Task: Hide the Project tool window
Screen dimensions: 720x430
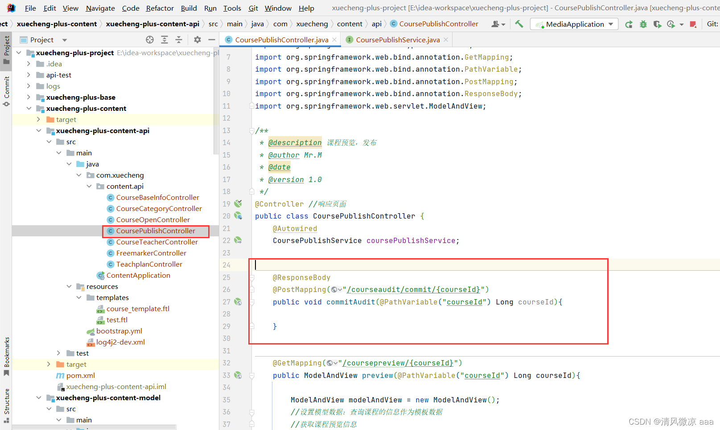Action: 212,40
